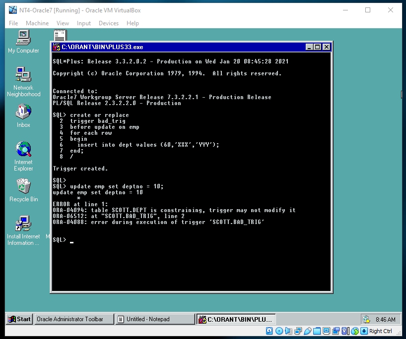
Task: Click the VirtualBox recording indicator icon
Action: [336, 331]
